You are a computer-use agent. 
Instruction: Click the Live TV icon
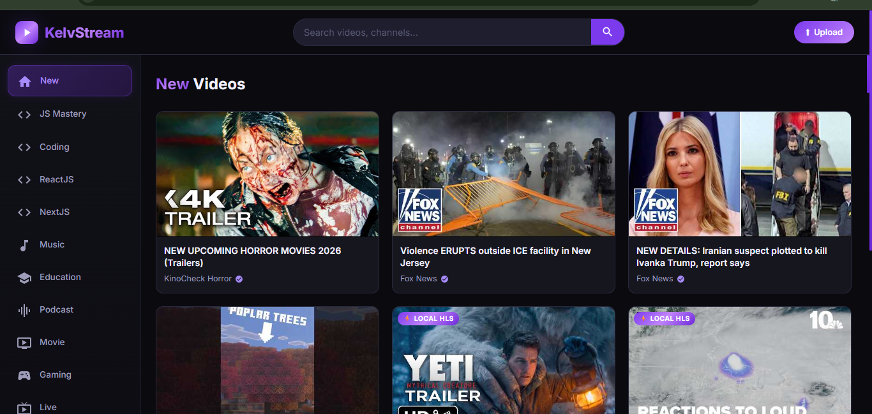[x=24, y=407]
